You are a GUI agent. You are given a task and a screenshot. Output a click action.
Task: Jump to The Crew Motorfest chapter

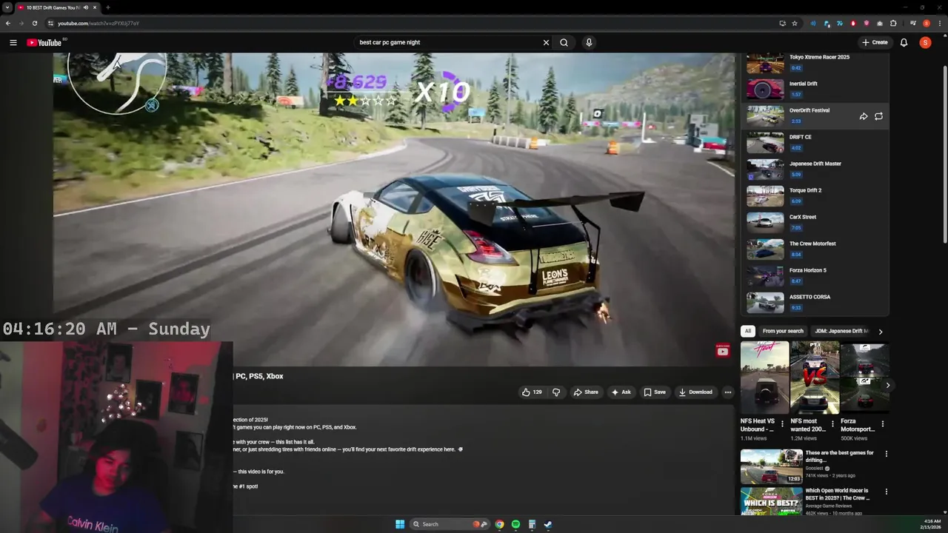(x=815, y=249)
